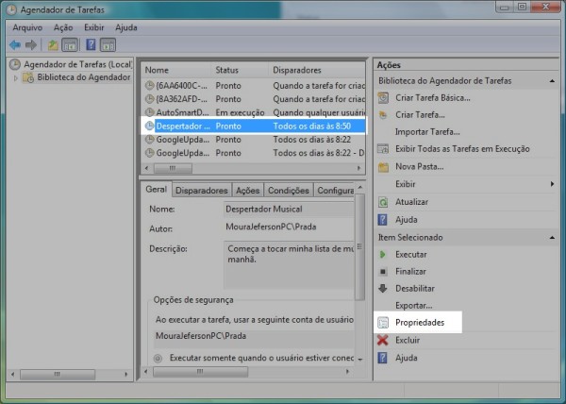Click Importar Tarefa link
This screenshot has height=404, width=566.
tap(427, 132)
